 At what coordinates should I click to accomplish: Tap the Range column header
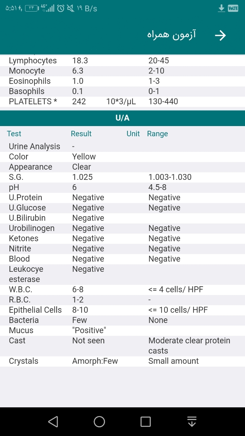click(157, 134)
